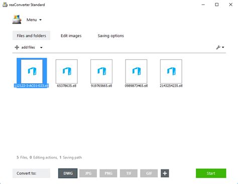Switch to Files and folders tab
The height and width of the screenshot is (184, 238).
tap(31, 36)
